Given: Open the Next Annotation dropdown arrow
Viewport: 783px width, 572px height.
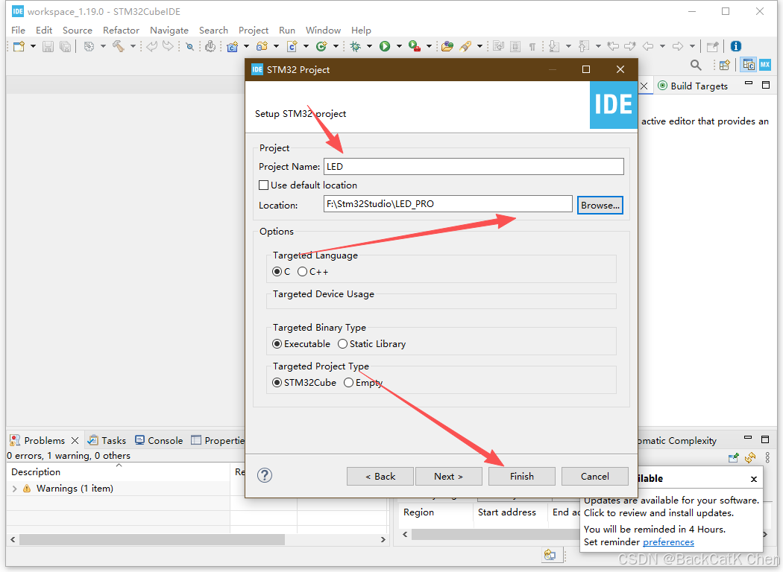Looking at the screenshot, I should click(x=568, y=46).
